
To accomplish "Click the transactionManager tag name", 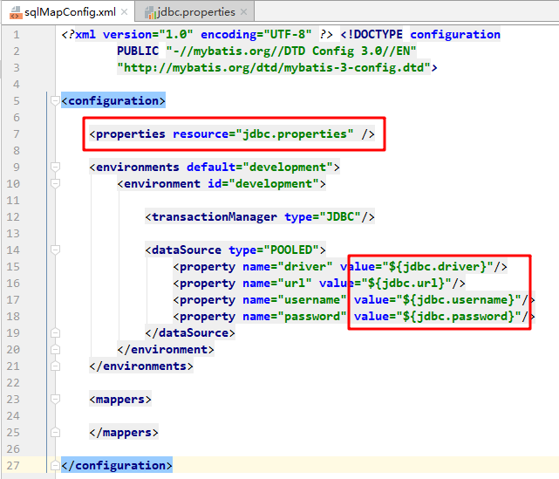I will click(x=215, y=217).
